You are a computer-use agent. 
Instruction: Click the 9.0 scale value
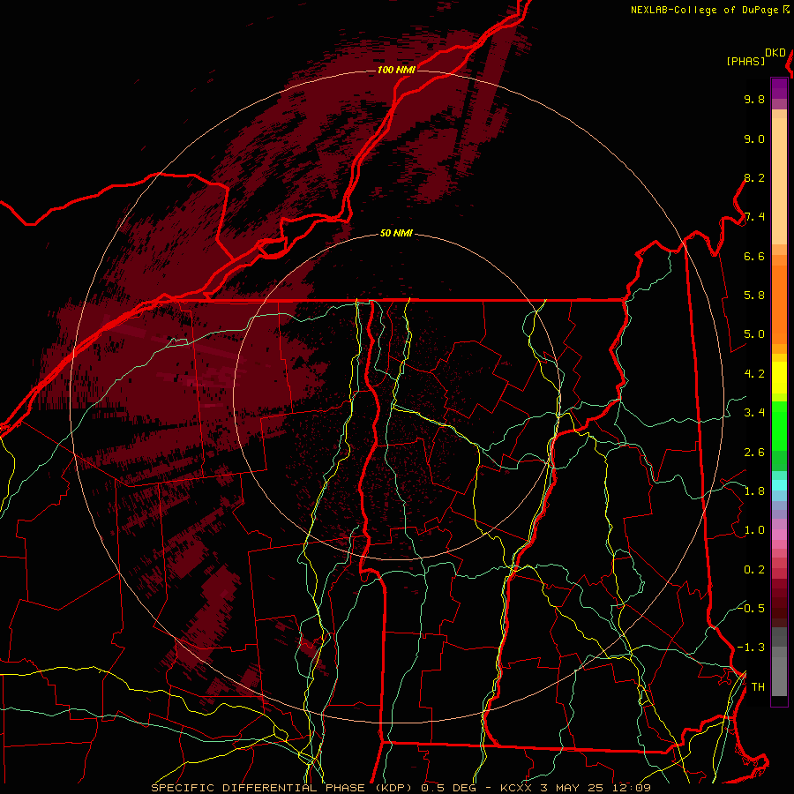754,139
